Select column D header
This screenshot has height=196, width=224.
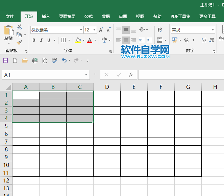click(107, 87)
